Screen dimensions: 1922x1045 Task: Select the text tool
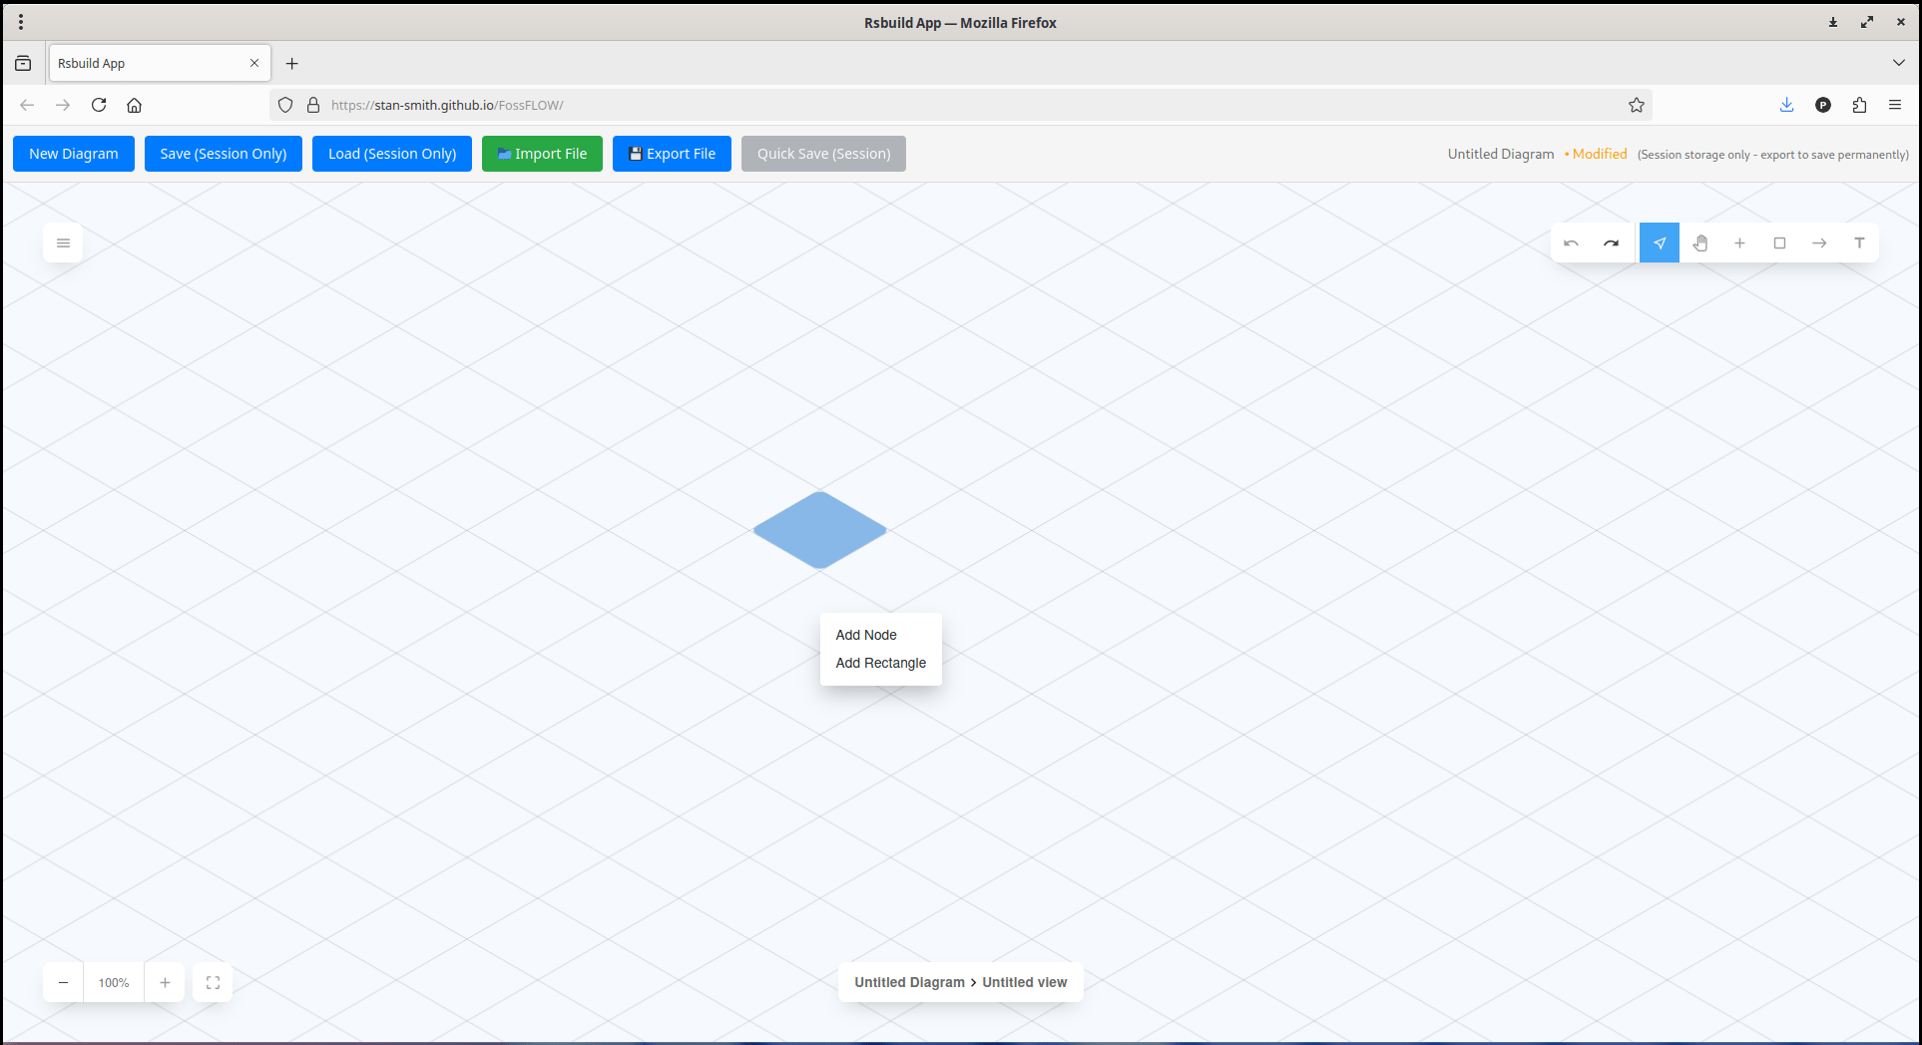1859,243
